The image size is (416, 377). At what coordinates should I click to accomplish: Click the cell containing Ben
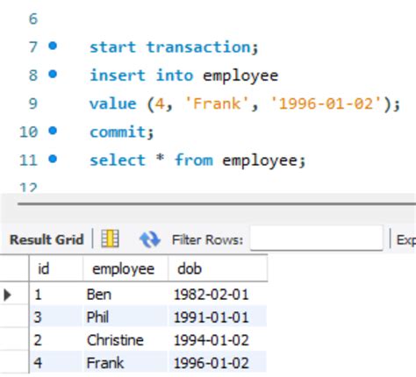126,295
